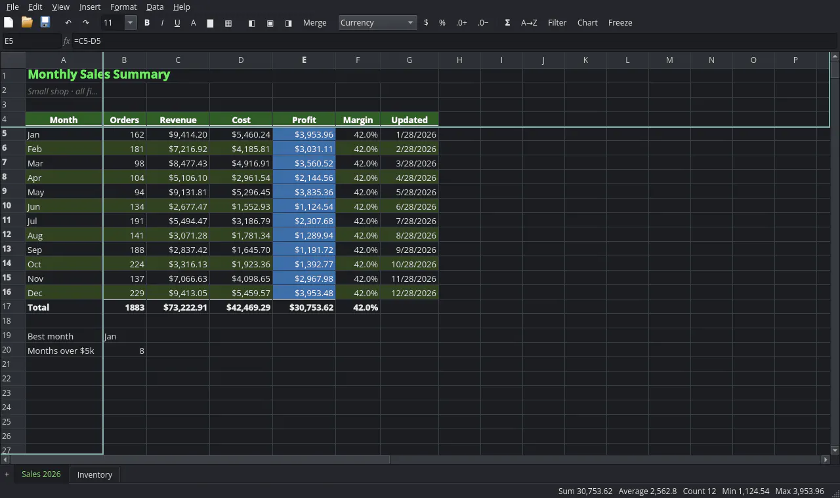840x498 pixels.
Task: Center align cell content
Action: [270, 22]
